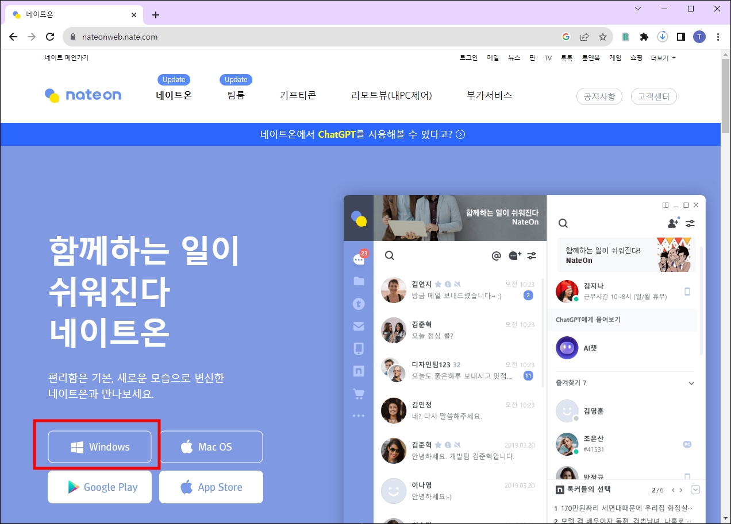Open the chat list with 23 unread messages
The width and height of the screenshot is (731, 524).
[359, 259]
